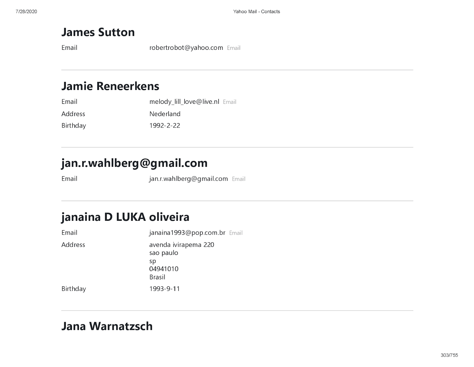
Task: Click the Nederland address value
Action: click(x=165, y=114)
